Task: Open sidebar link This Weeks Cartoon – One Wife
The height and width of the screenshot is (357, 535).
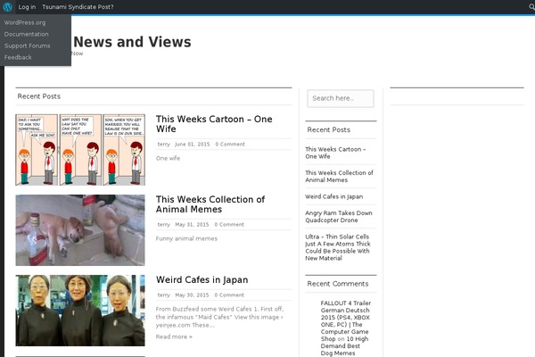Action: (x=335, y=153)
